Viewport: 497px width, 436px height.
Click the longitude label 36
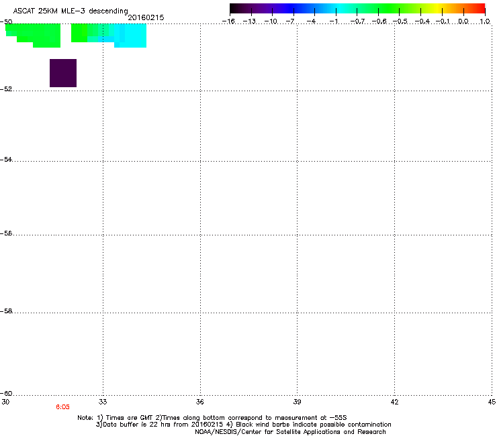pos(199,402)
